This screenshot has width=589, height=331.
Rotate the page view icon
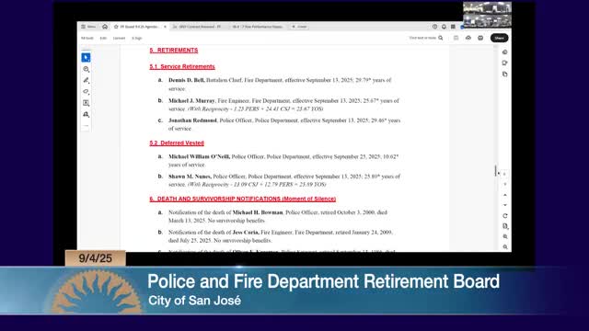505,216
